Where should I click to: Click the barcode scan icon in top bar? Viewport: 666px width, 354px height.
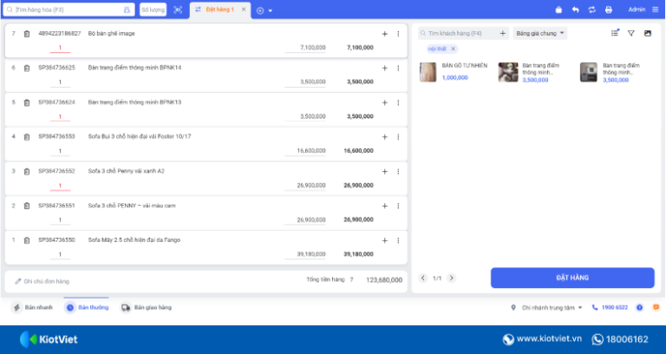click(x=178, y=10)
